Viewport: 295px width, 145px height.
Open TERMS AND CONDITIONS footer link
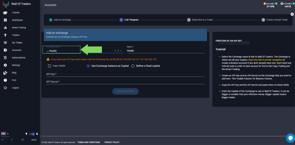click(x=89, y=142)
